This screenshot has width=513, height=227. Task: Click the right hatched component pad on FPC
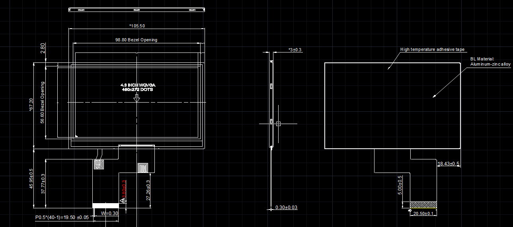click(x=142, y=168)
